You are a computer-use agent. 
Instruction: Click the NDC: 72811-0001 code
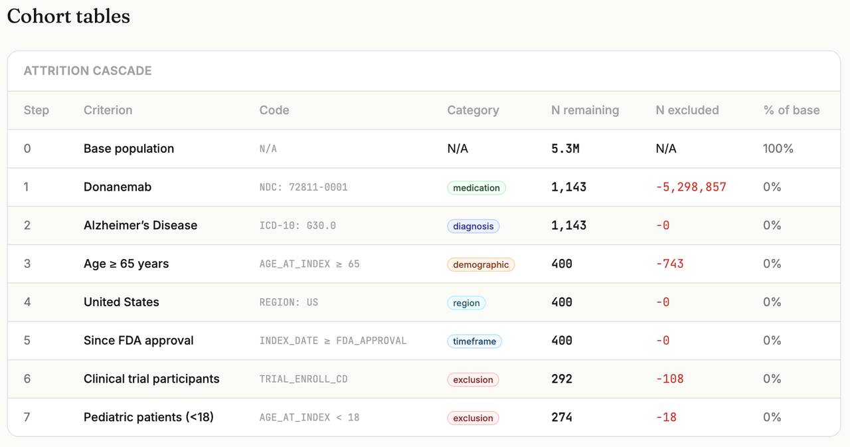303,187
